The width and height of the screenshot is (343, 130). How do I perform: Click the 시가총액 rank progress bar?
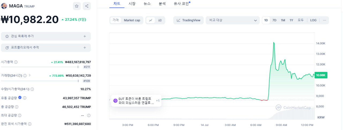[40, 67]
